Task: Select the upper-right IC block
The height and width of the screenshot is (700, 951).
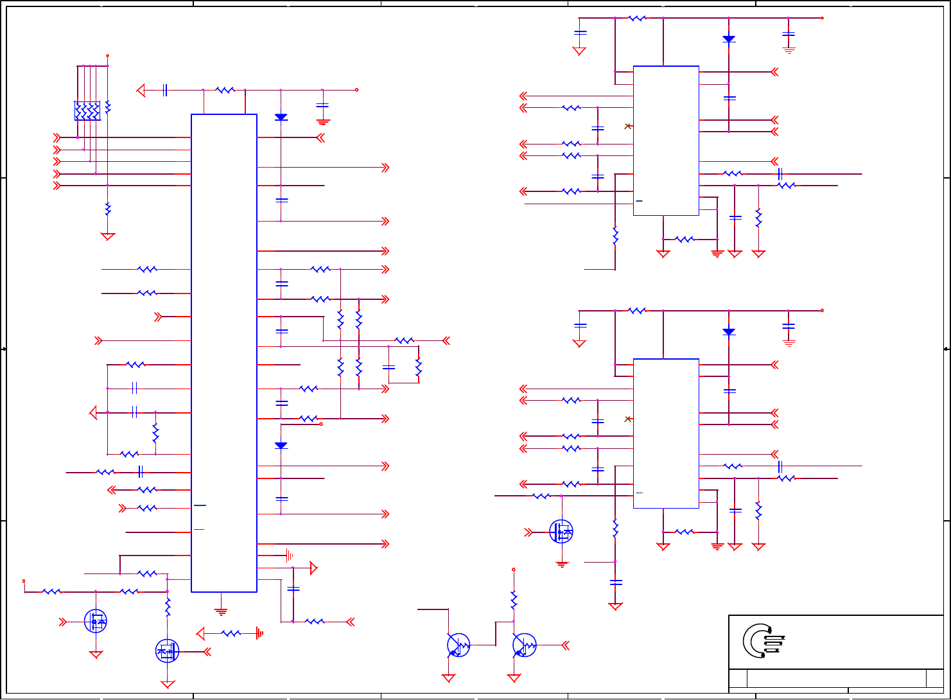Action: pyautogui.click(x=666, y=141)
